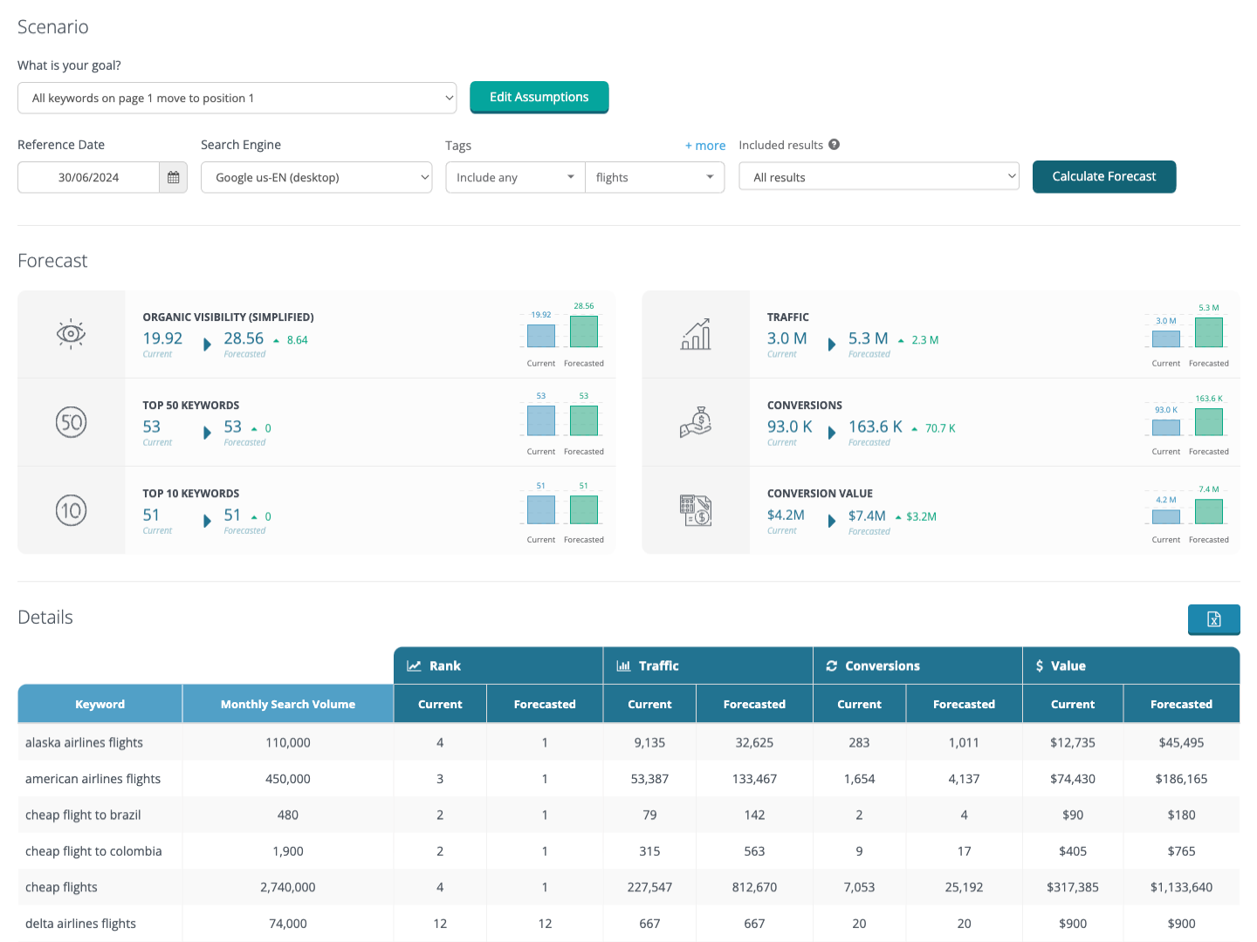1257x942 pixels.
Task: Click Traffic Forecasted chart bar
Action: pos(1209,332)
